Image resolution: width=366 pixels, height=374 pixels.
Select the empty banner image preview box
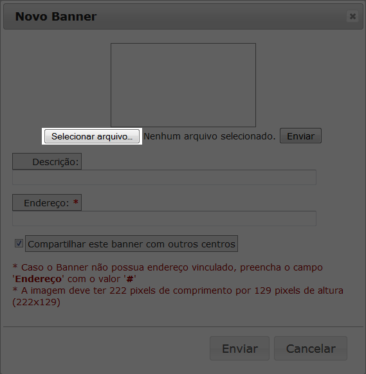(x=183, y=85)
